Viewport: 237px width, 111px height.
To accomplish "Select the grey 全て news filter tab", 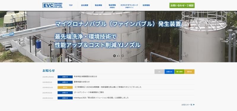I will tap(159, 72).
